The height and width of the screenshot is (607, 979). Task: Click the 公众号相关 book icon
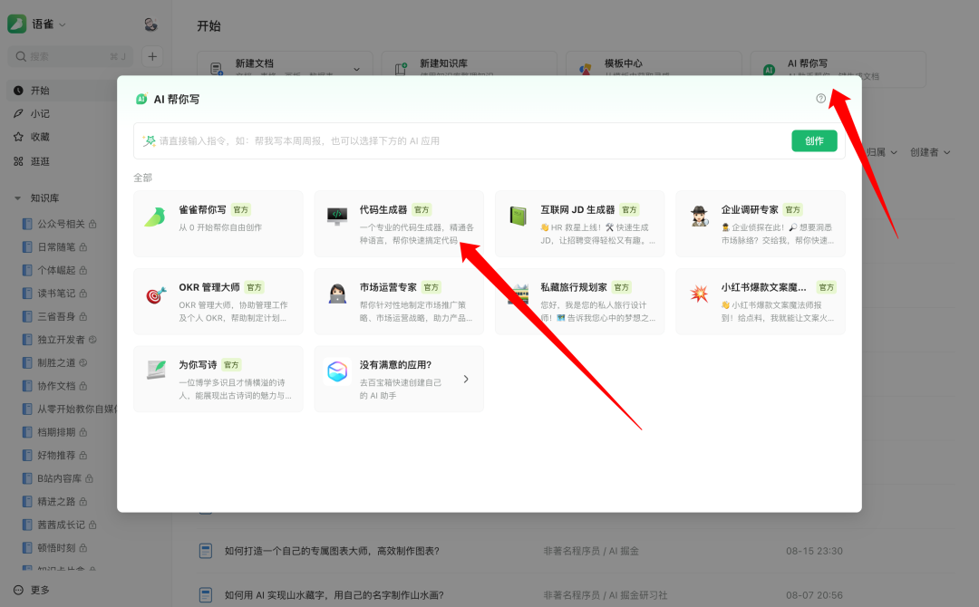tap(27, 224)
